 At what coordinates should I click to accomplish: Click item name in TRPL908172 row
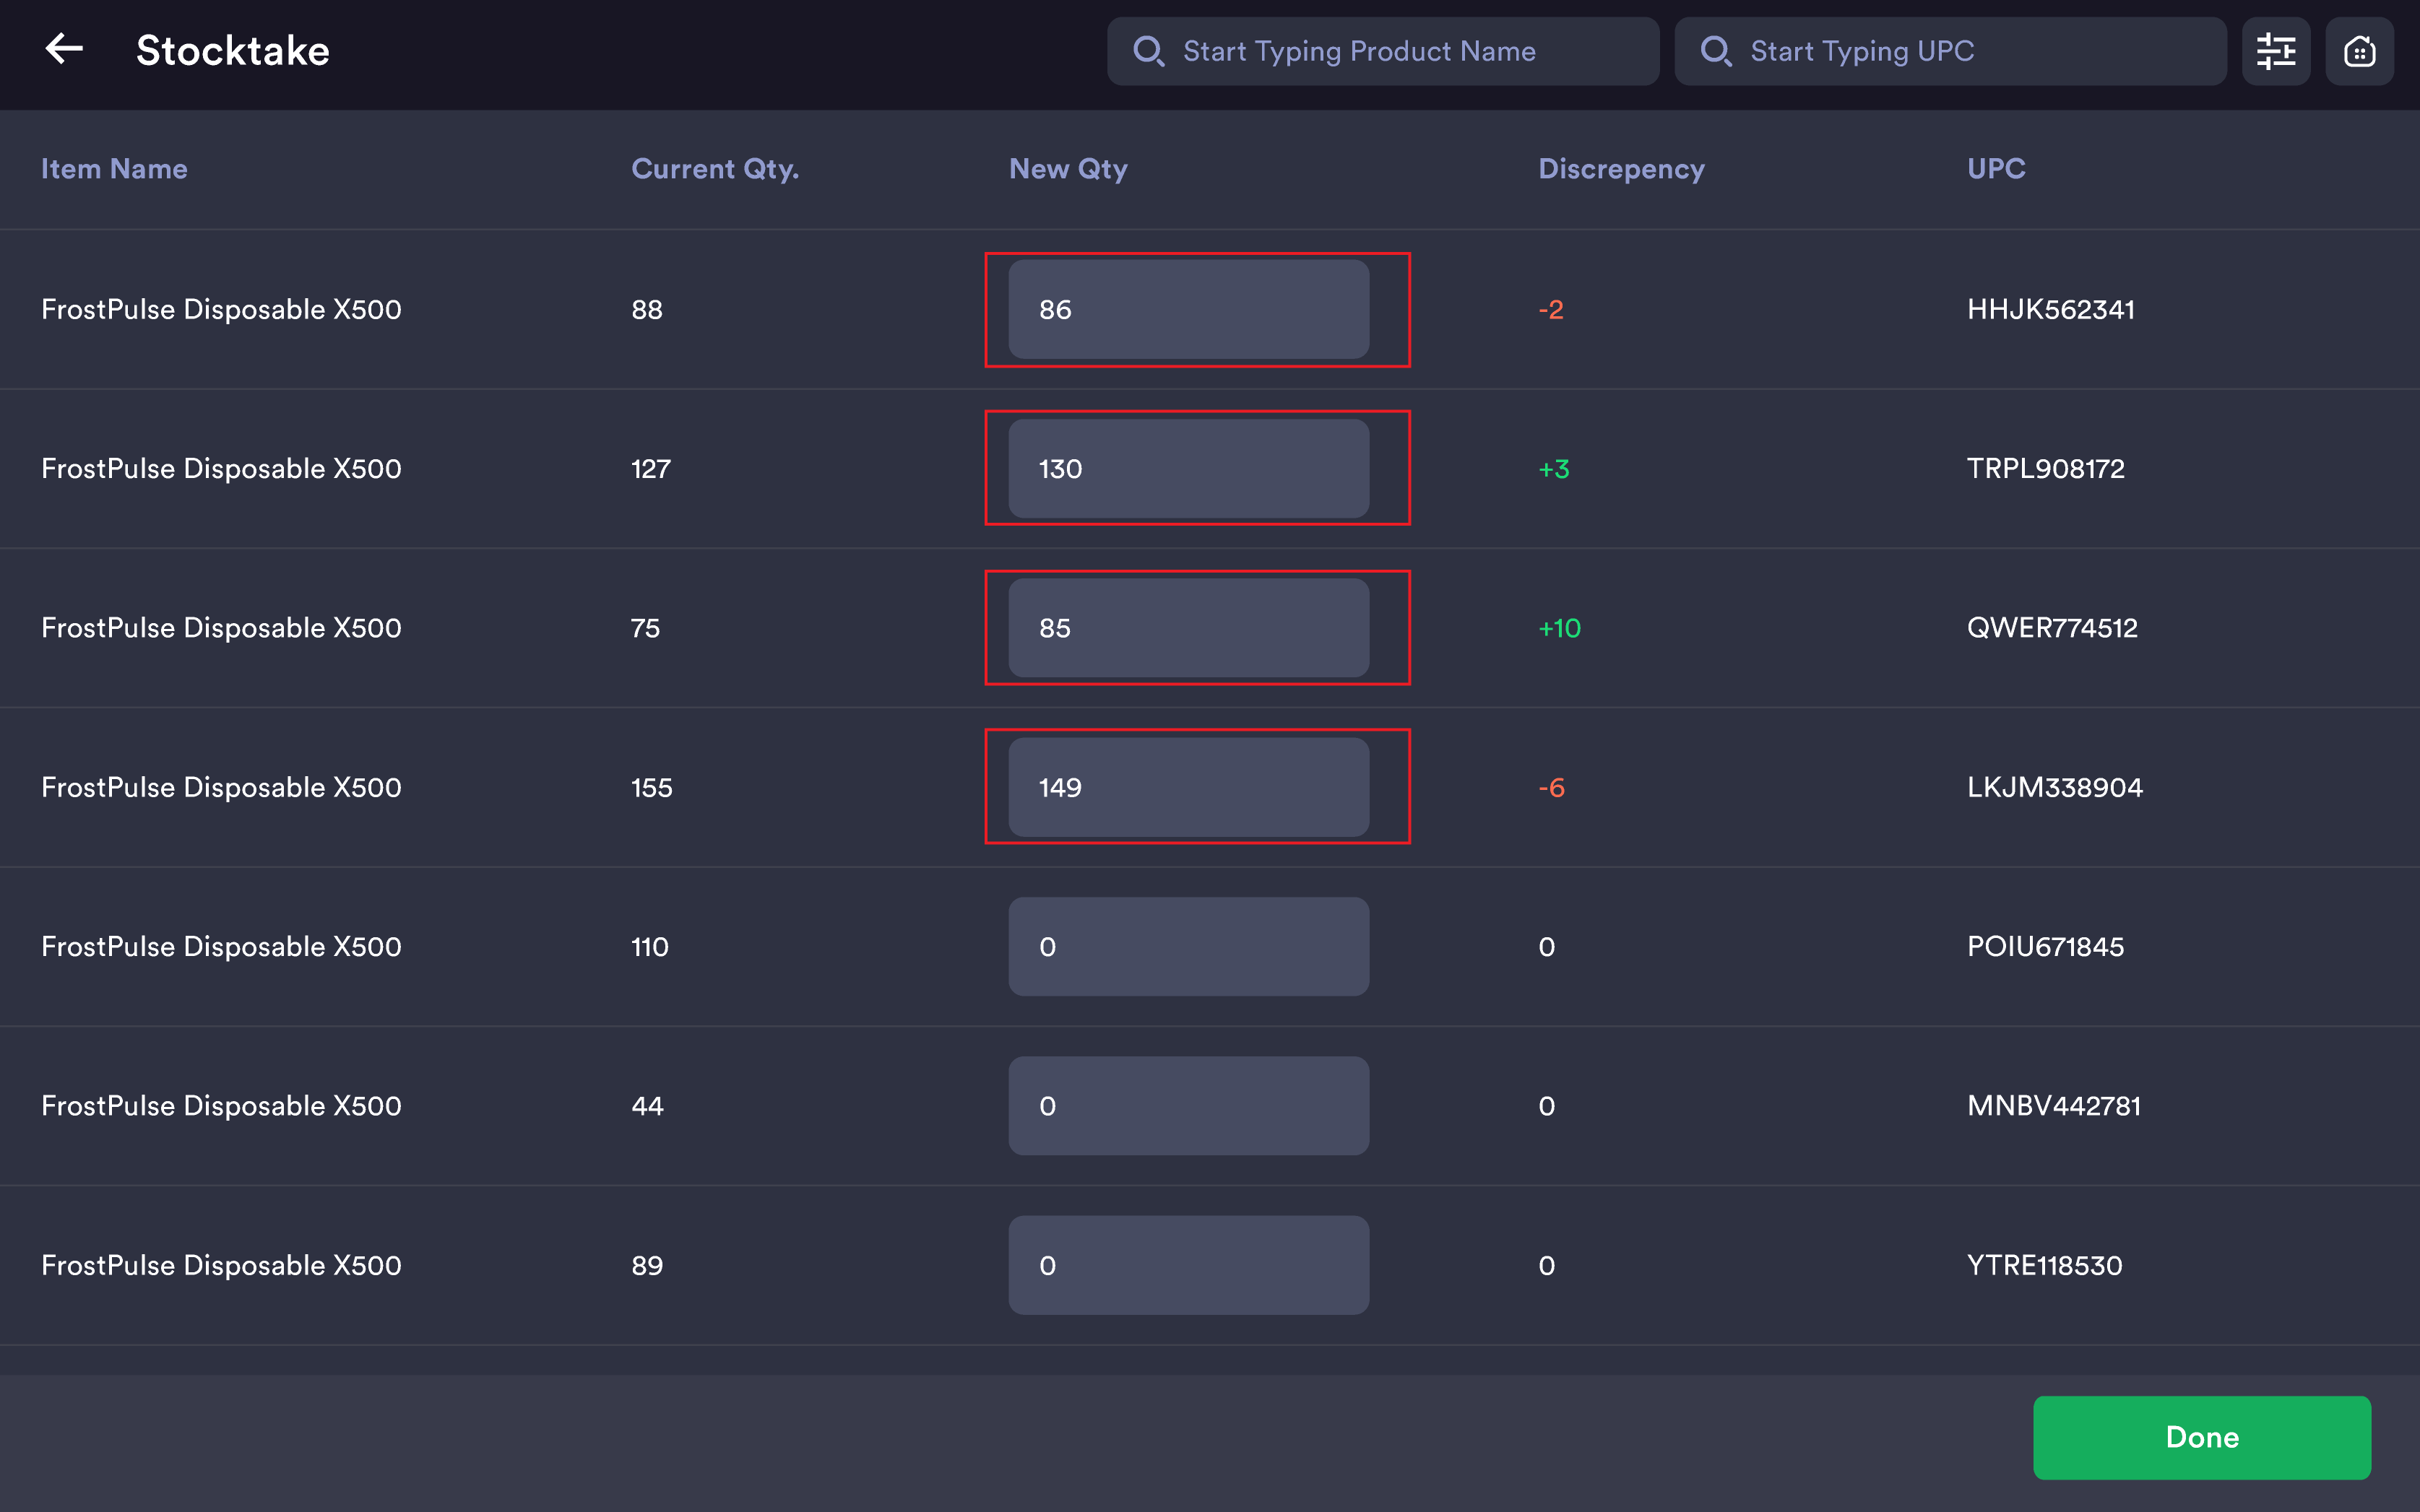tap(221, 469)
